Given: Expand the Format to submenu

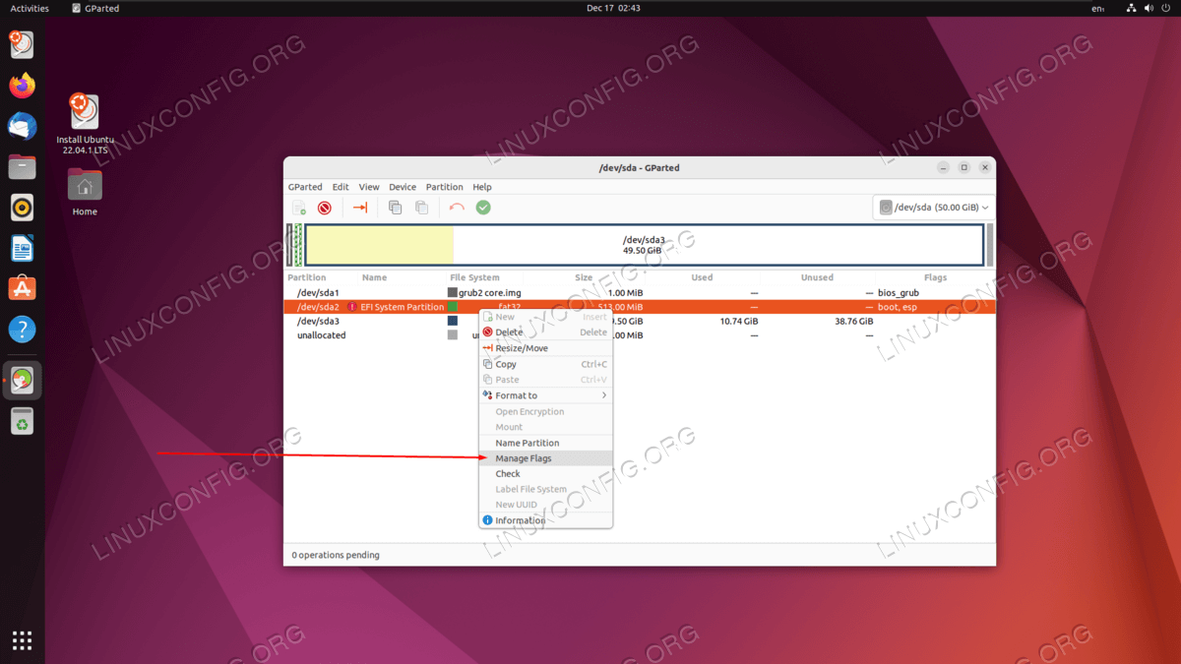Looking at the screenshot, I should coord(545,395).
